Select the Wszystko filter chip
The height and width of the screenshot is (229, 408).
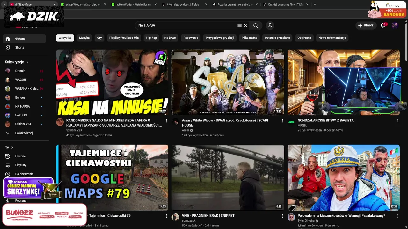[65, 38]
